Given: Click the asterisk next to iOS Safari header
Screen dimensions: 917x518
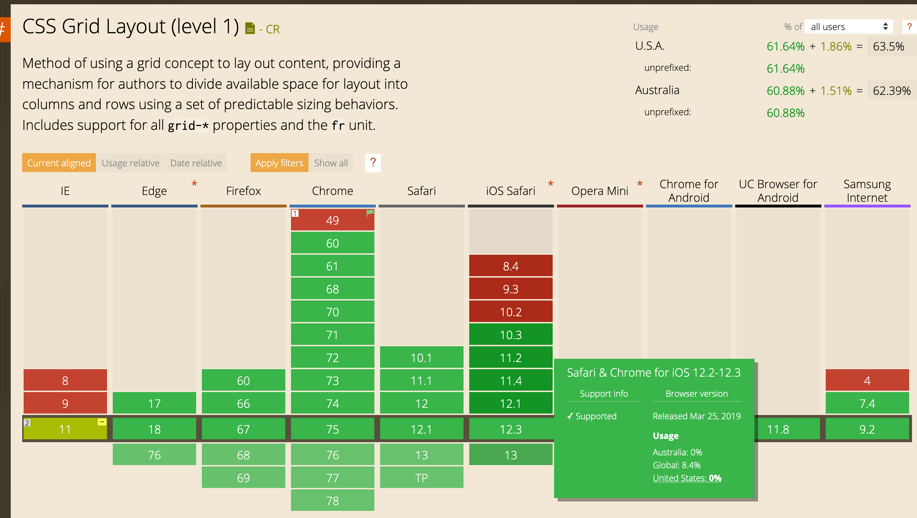Looking at the screenshot, I should coord(551,184).
